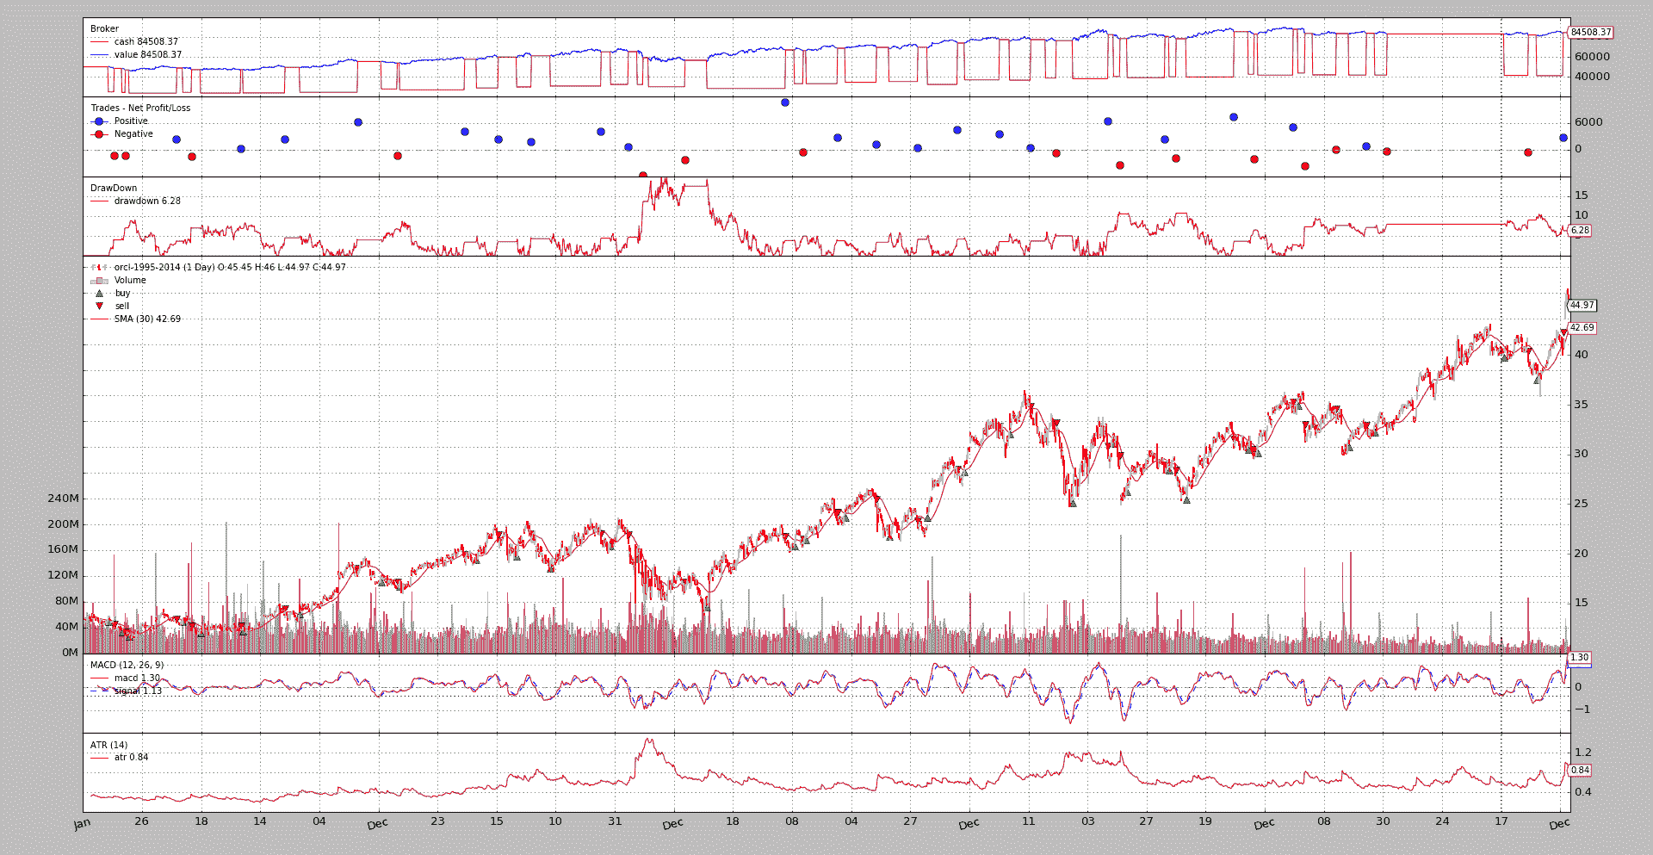Viewport: 1653px width, 855px height.
Task: Click the 6000 tick on Trades axis
Action: click(1588, 121)
